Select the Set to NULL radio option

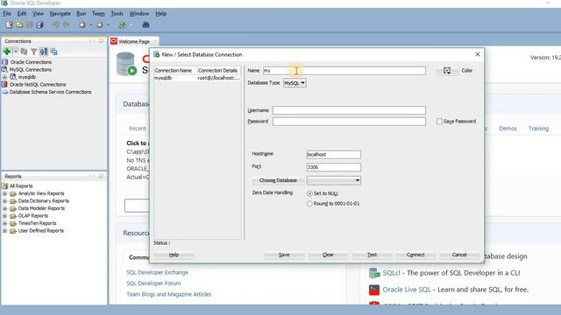(309, 193)
